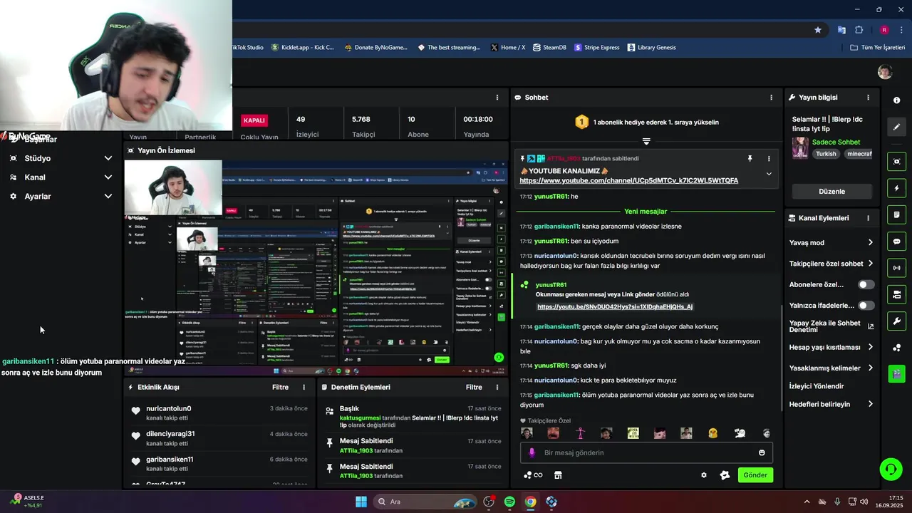
Task: Open Tüm Yer İşaretleri bookmarks folder
Action: coord(877,48)
